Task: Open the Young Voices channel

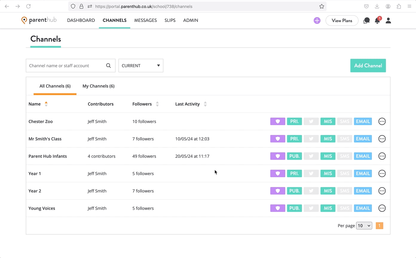Action: click(42, 208)
